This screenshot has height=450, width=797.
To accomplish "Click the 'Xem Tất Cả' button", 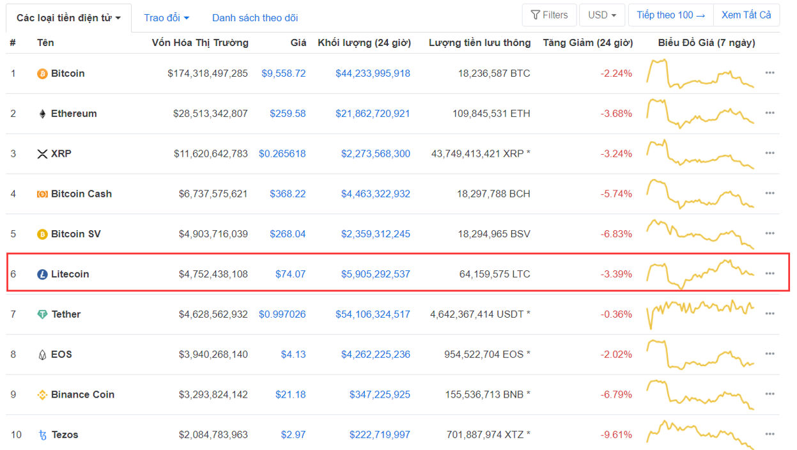I will (746, 15).
